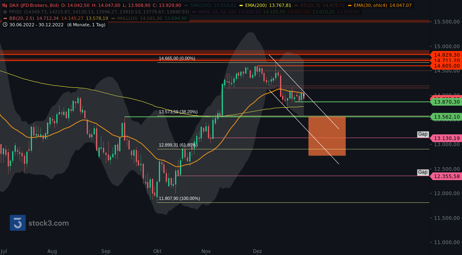Click the BB lower band value 13.578,19

pyautogui.click(x=97, y=18)
